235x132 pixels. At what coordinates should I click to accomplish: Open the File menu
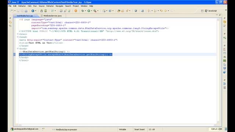pyautogui.click(x=10, y=6)
